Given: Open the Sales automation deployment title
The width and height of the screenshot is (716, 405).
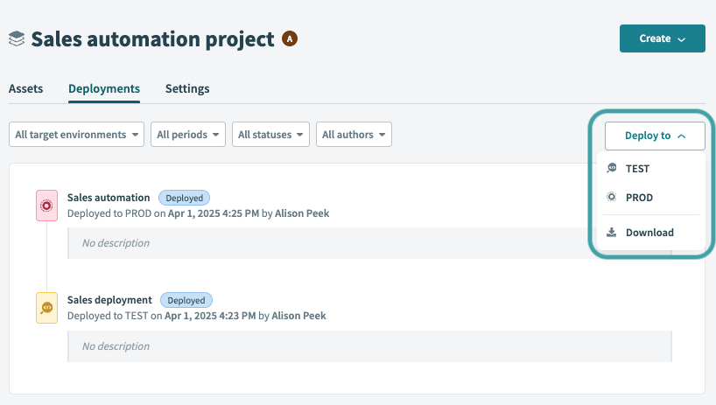Looking at the screenshot, I should [x=109, y=198].
